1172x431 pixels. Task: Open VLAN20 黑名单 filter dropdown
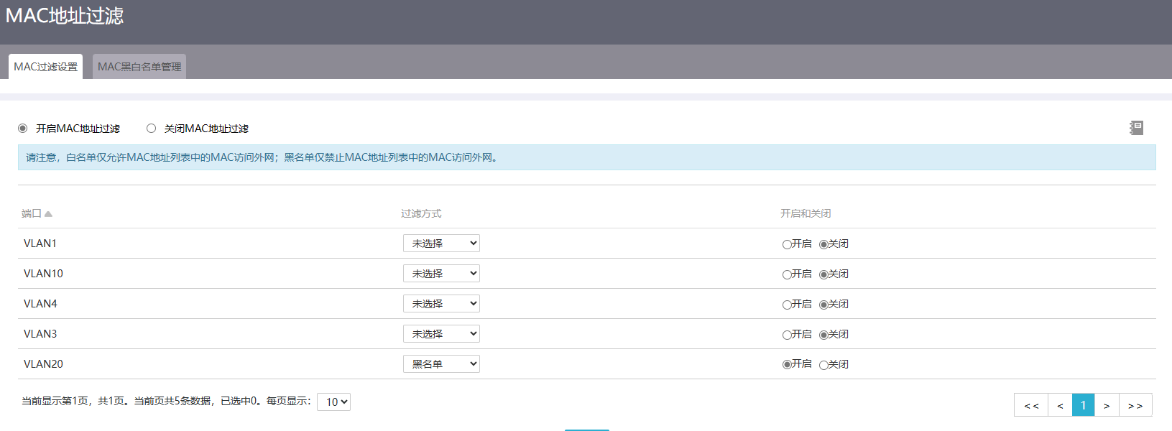tap(441, 364)
